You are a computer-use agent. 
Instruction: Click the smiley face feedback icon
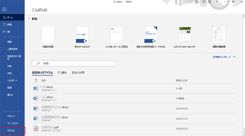coord(204,2)
